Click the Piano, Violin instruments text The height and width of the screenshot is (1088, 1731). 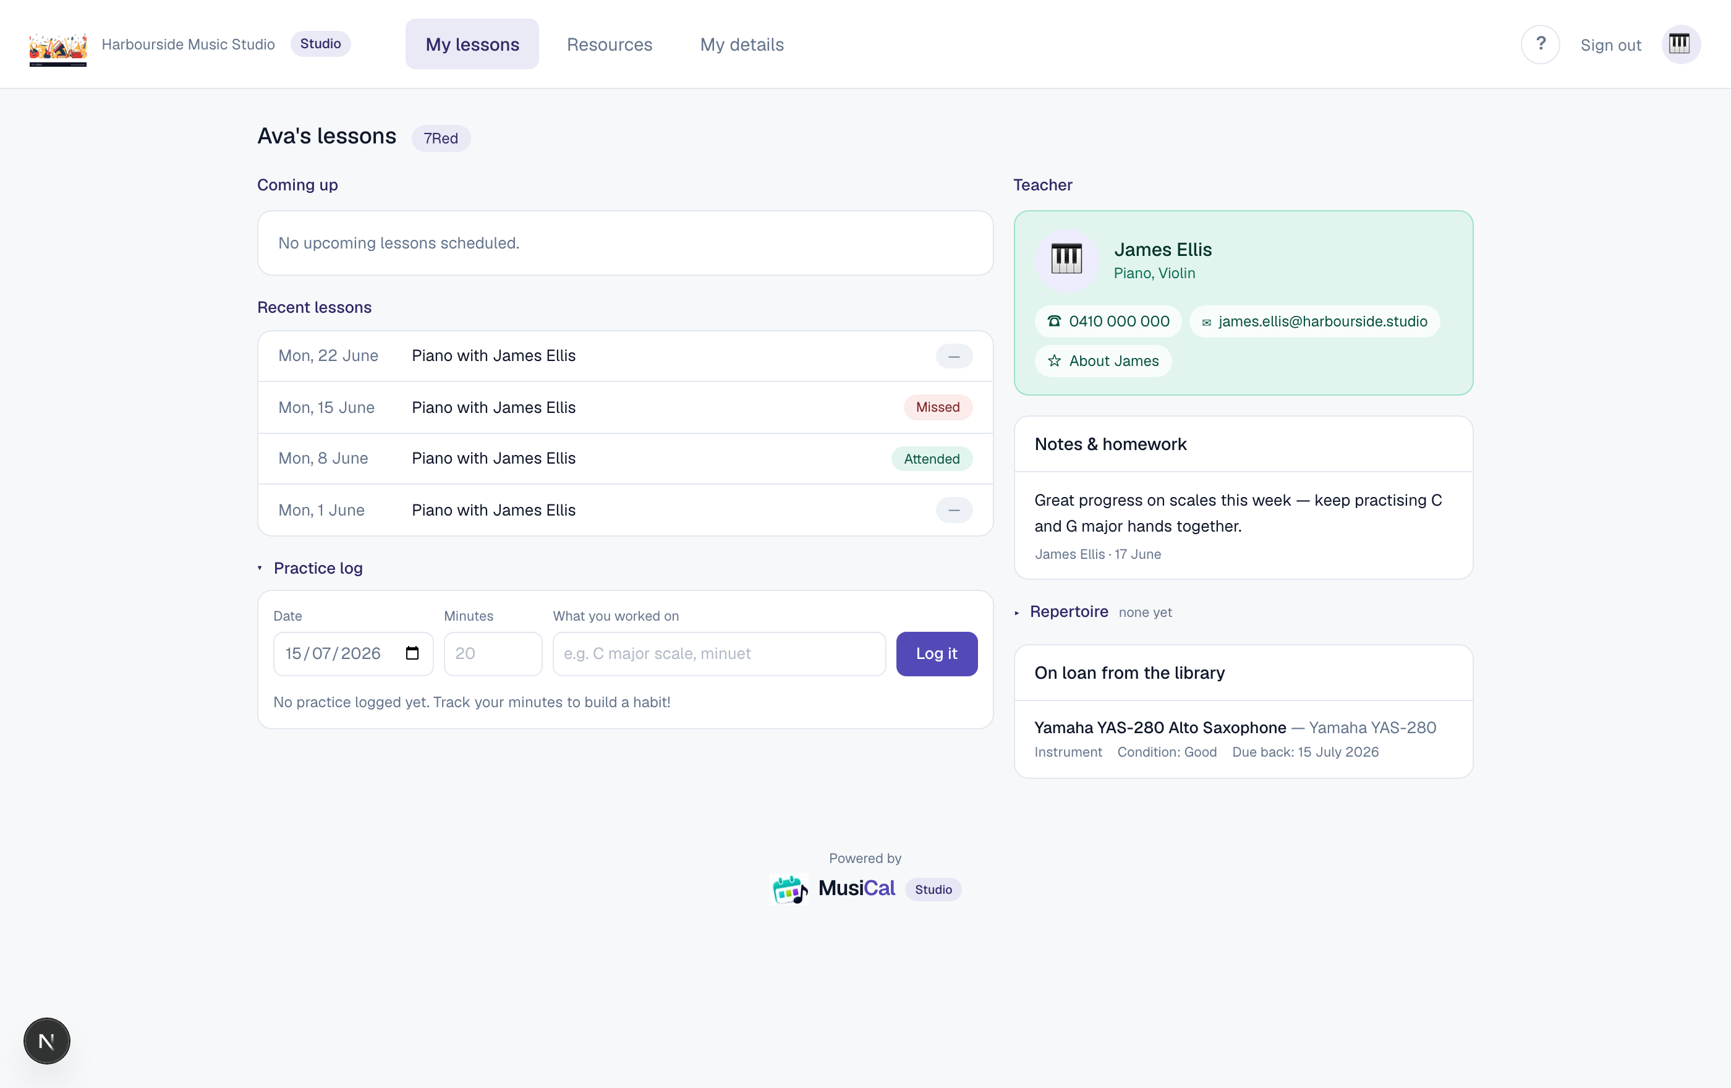[1154, 273]
